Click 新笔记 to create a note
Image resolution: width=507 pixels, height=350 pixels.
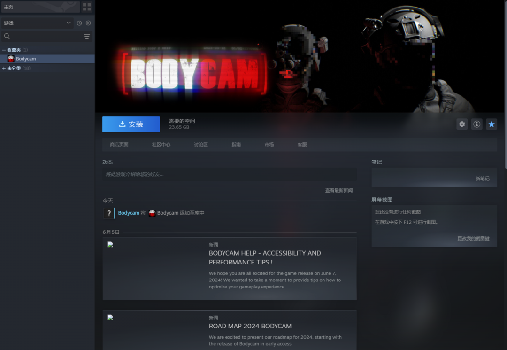pyautogui.click(x=482, y=179)
